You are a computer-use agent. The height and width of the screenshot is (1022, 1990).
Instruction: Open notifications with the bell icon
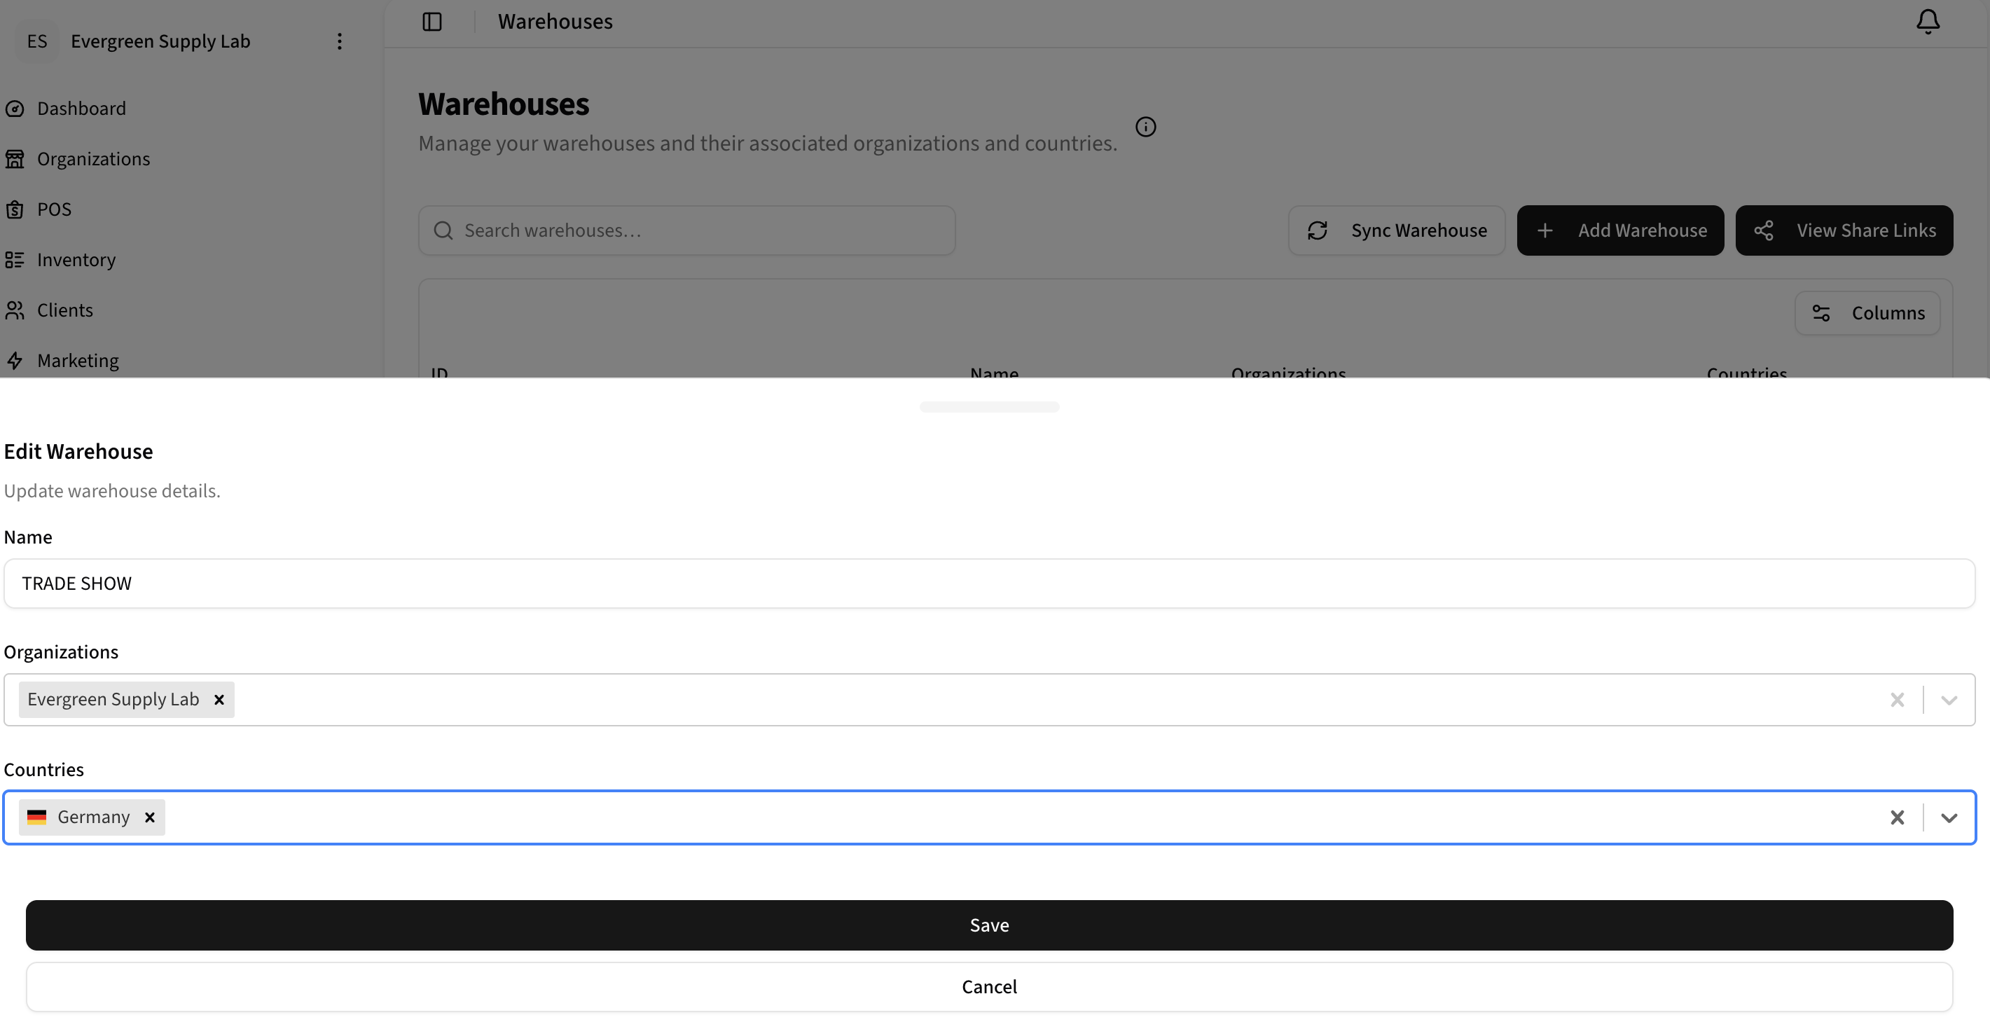(1928, 22)
